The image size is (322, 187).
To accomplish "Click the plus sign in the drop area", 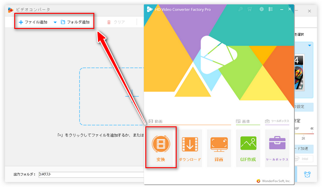I will pos(132,96).
